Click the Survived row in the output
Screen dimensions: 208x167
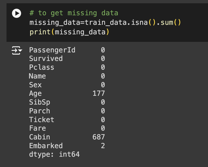click(46, 59)
